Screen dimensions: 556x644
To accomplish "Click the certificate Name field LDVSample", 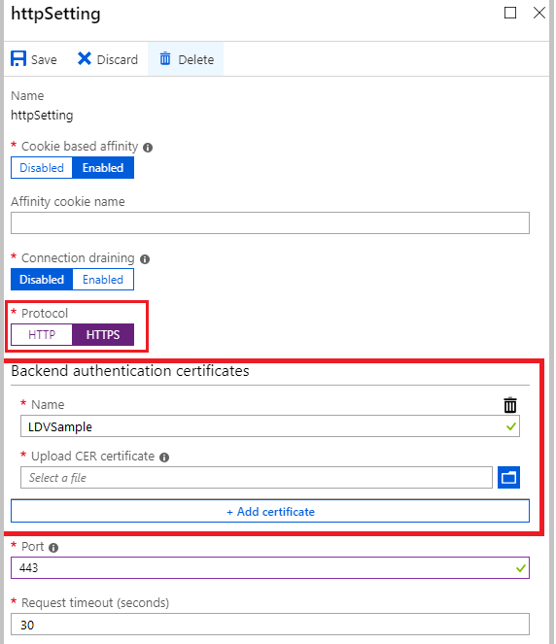I will [x=270, y=426].
